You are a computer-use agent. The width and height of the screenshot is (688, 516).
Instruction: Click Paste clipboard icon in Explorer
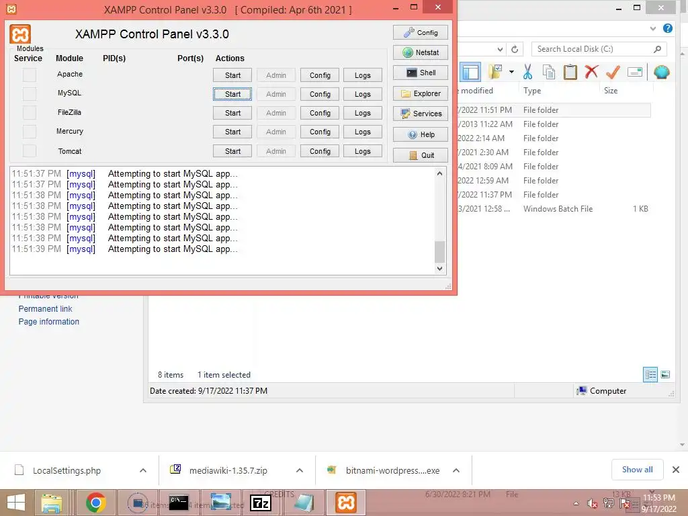pyautogui.click(x=570, y=71)
